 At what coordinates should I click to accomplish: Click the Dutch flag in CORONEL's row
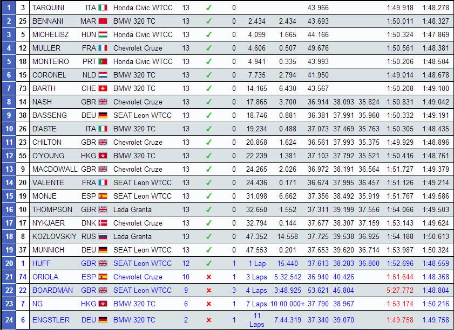[103, 75]
